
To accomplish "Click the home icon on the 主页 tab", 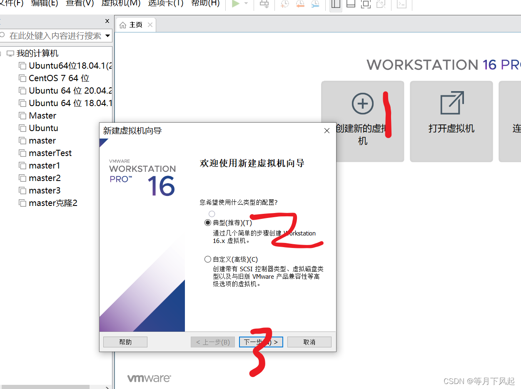I will point(123,25).
